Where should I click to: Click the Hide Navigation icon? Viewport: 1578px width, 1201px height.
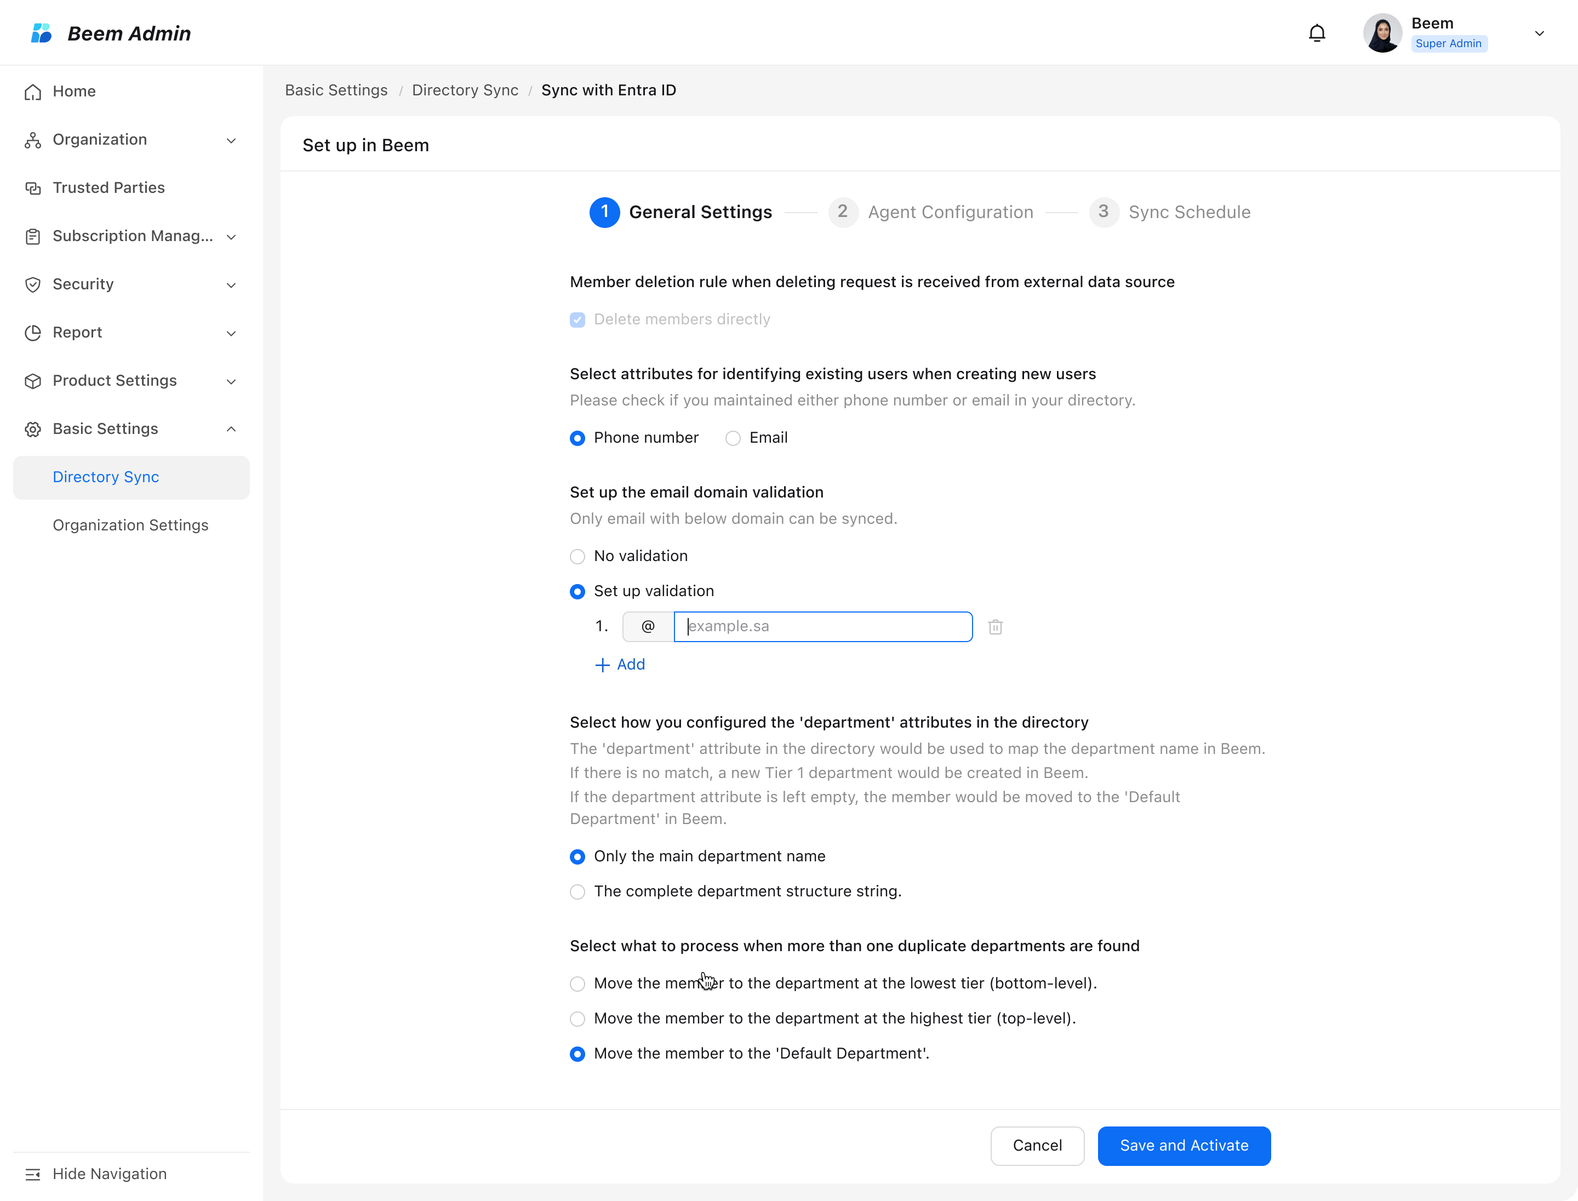(x=33, y=1175)
